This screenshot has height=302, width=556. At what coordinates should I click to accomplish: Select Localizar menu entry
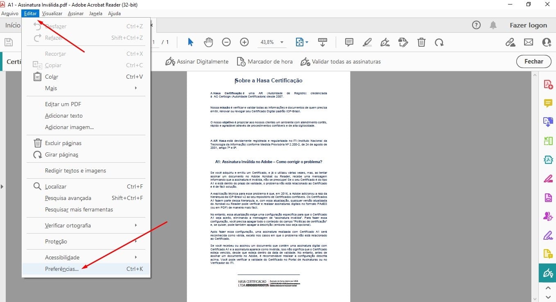[86, 186]
